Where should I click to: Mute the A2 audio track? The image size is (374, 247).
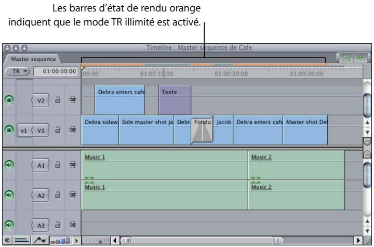point(9,195)
